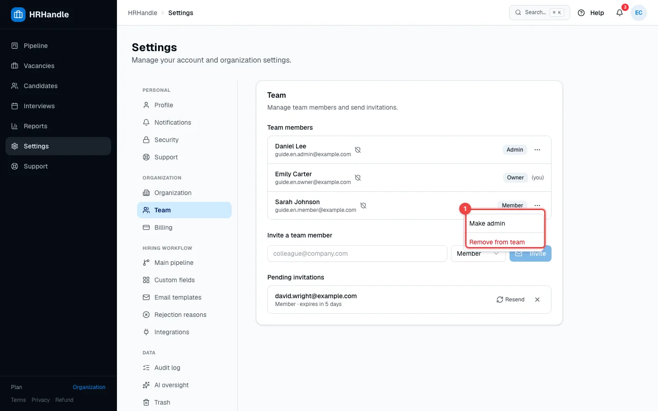Click the 'Member · expires in 5 days' text
The width and height of the screenshot is (658, 411).
point(308,304)
